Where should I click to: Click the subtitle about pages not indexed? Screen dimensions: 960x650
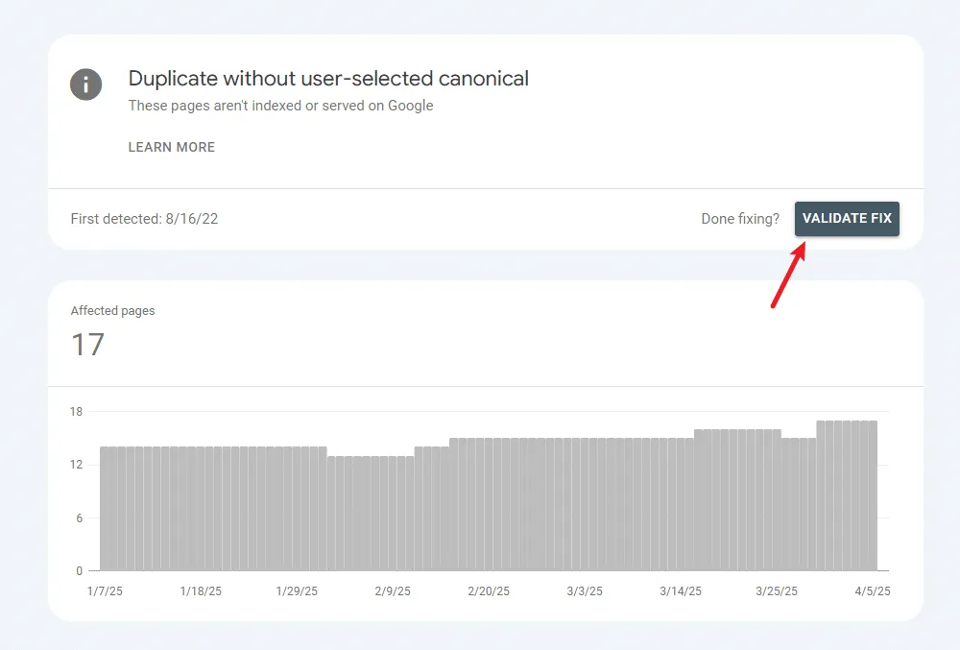282,106
